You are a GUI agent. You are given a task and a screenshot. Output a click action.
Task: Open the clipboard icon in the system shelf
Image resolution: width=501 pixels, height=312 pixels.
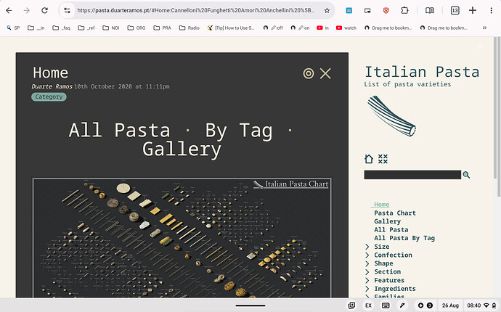click(x=351, y=305)
